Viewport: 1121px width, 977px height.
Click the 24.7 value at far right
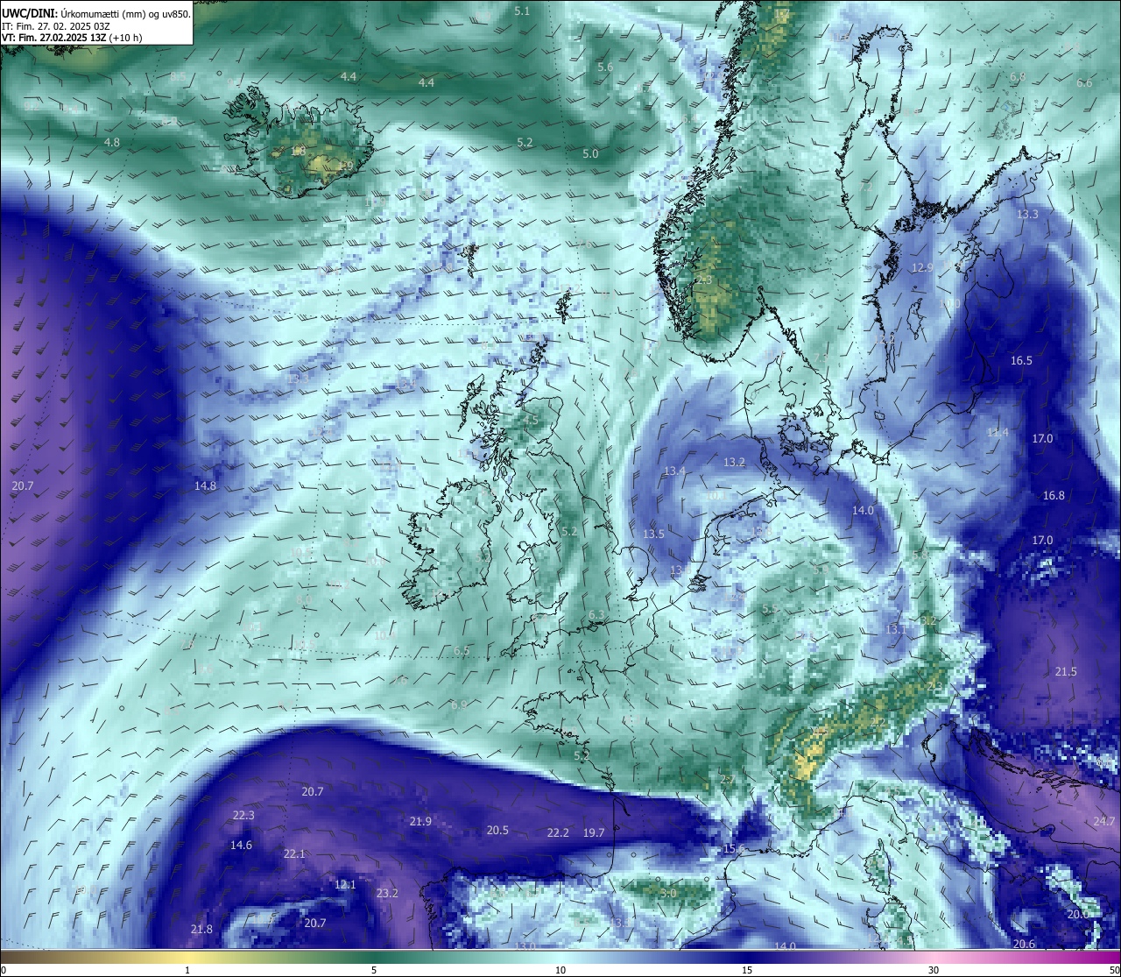1104,821
